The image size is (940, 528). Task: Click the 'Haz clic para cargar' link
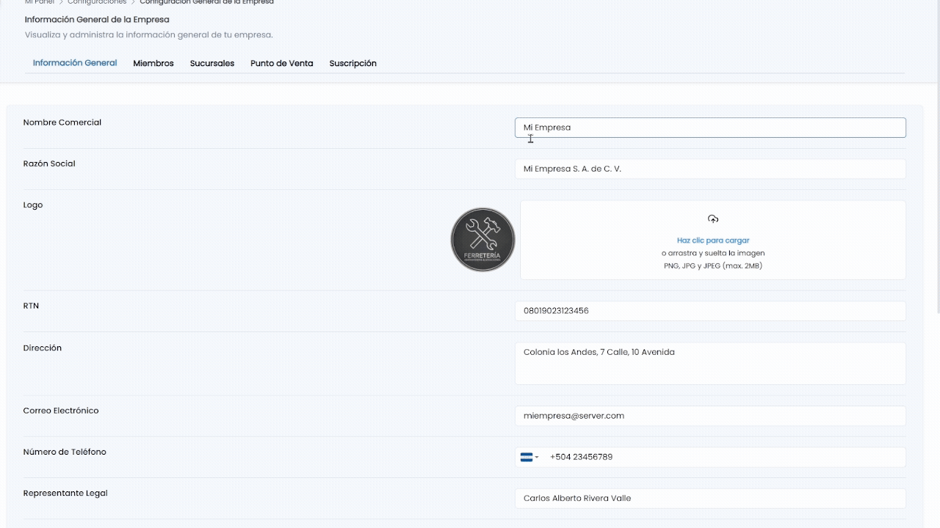[x=713, y=241]
